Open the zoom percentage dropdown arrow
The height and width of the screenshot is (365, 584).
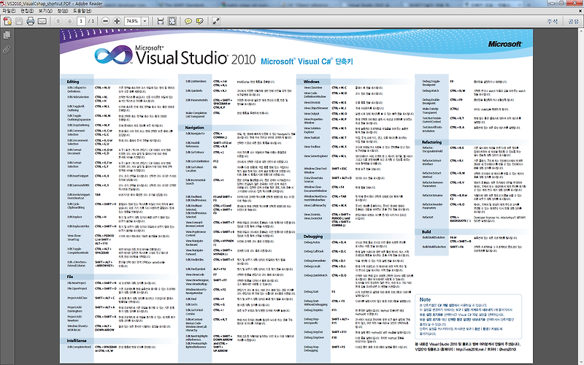145,21
